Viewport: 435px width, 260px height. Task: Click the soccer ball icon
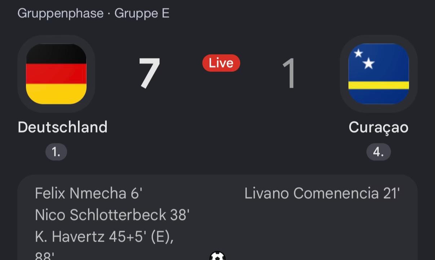(x=217, y=256)
